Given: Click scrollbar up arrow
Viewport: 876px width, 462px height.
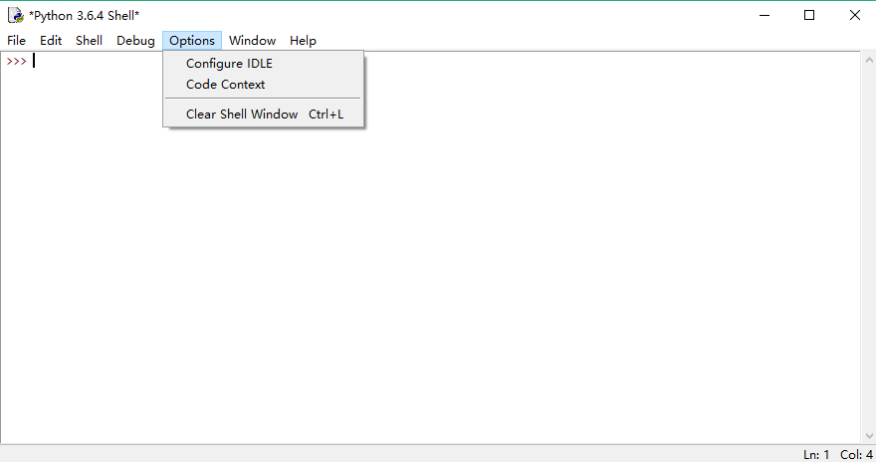Looking at the screenshot, I should click(869, 59).
